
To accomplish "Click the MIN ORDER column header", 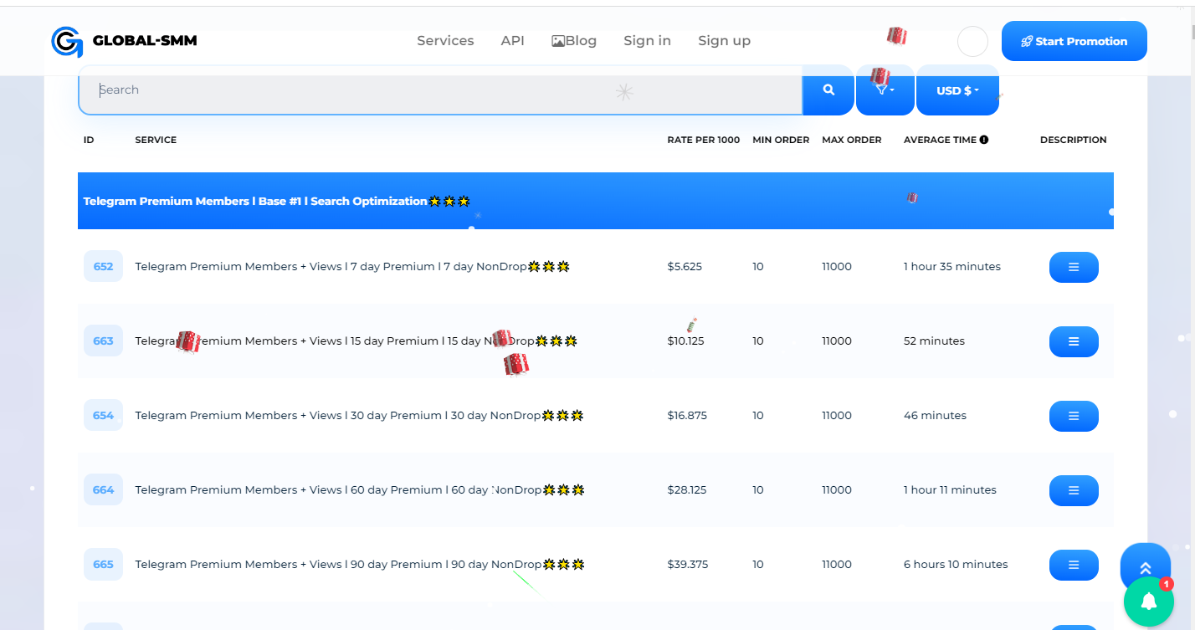I will (x=781, y=140).
